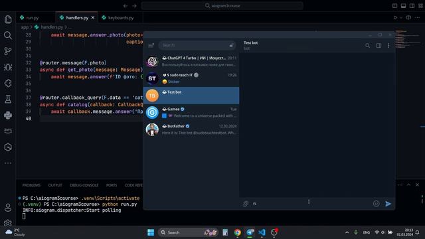Select the Test bot chat
Screen dimensions: 425x239
(191, 96)
